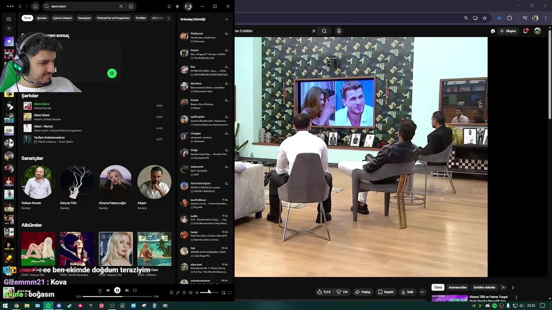Open Spotify Browse icon beside search

point(131,6)
